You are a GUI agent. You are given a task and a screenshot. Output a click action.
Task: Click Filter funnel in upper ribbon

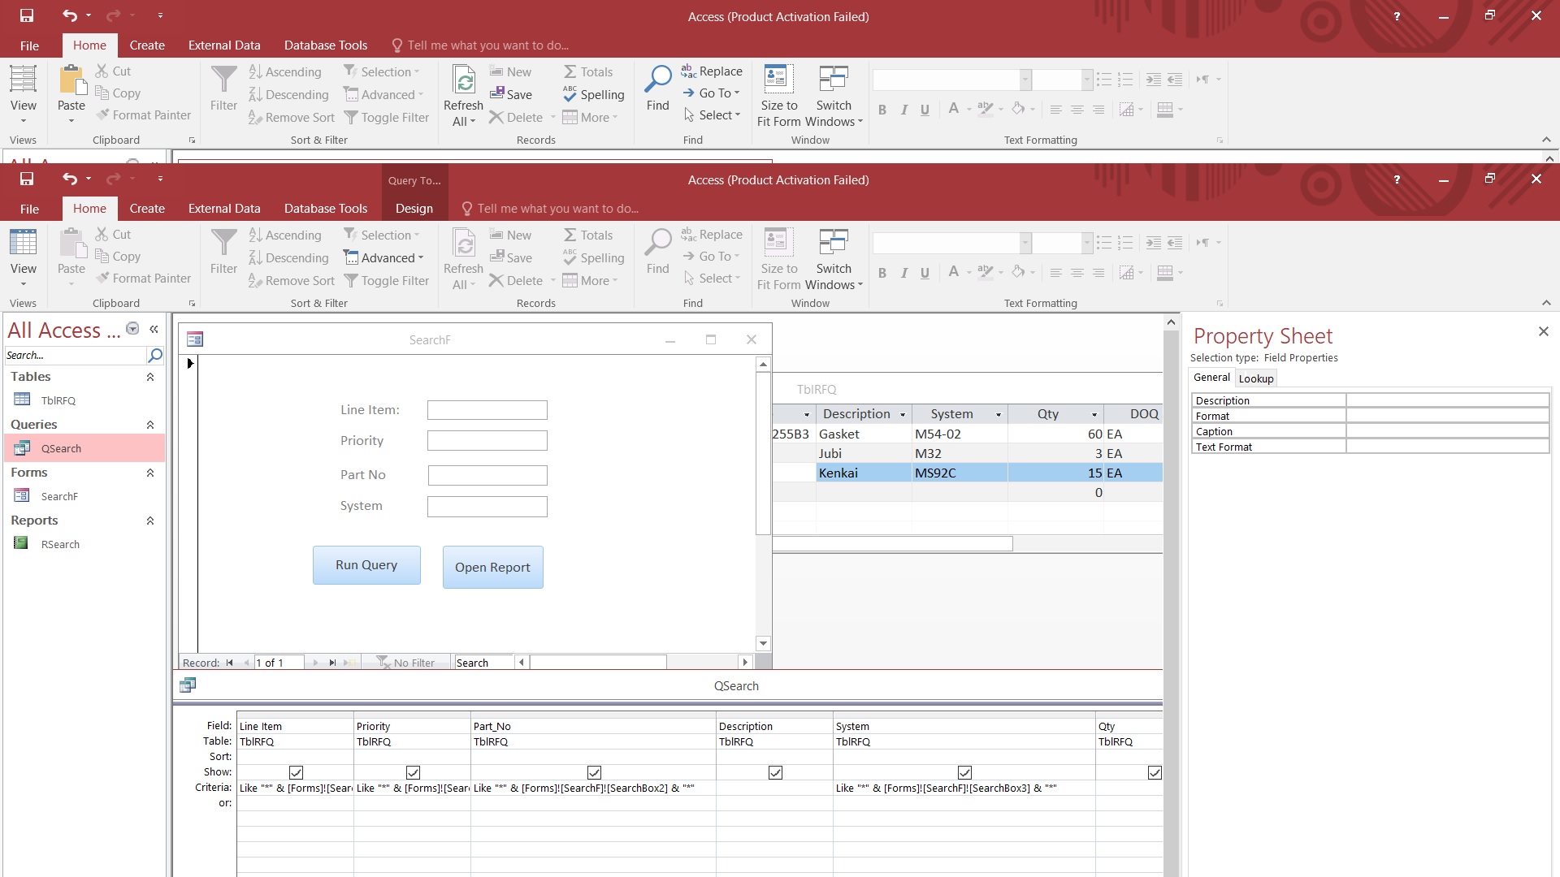(223, 80)
